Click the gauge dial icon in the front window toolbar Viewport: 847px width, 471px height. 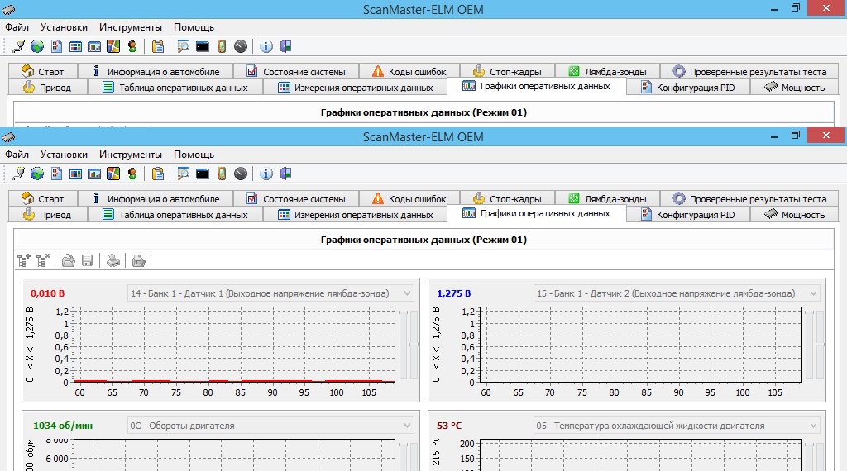240,174
